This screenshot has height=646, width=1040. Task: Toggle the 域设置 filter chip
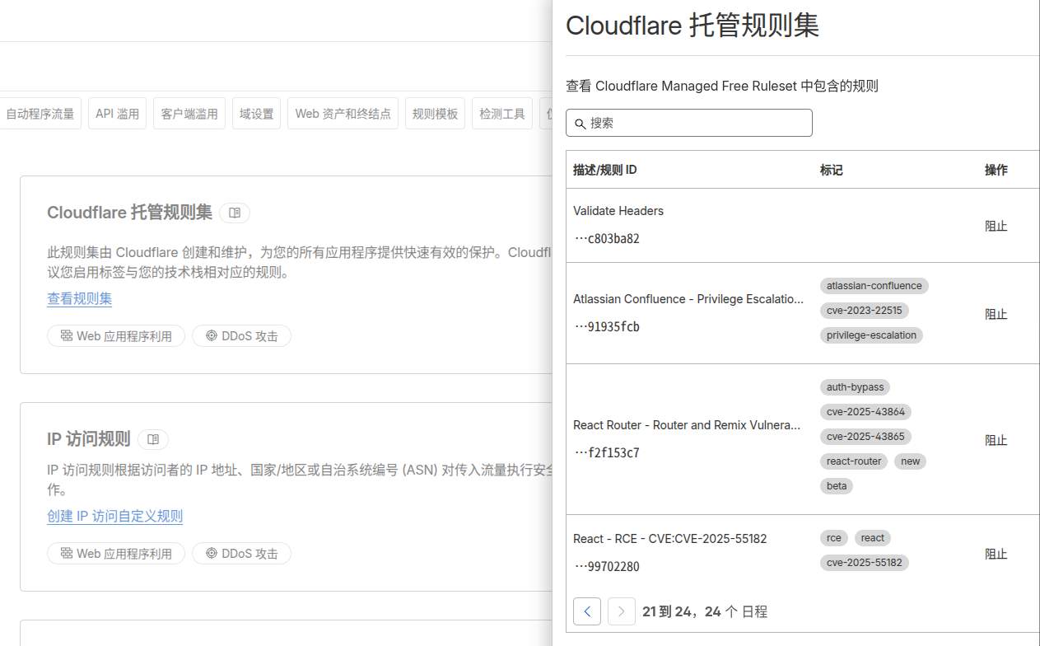tap(256, 113)
